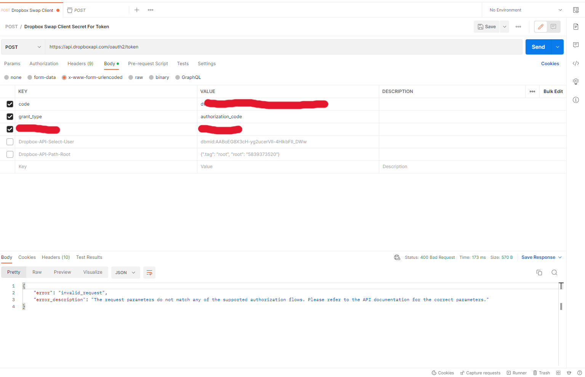
Task: Open comments mode icon beside pencil
Action: 553,27
